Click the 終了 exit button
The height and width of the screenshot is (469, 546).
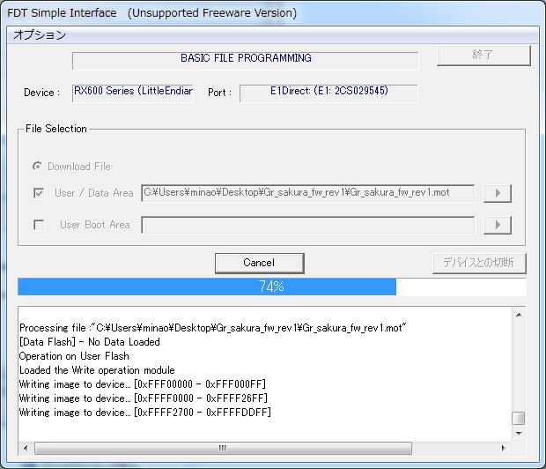(x=483, y=55)
